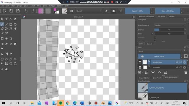
Task: Open the layer filter funnel dropdown
Action: tap(185, 51)
